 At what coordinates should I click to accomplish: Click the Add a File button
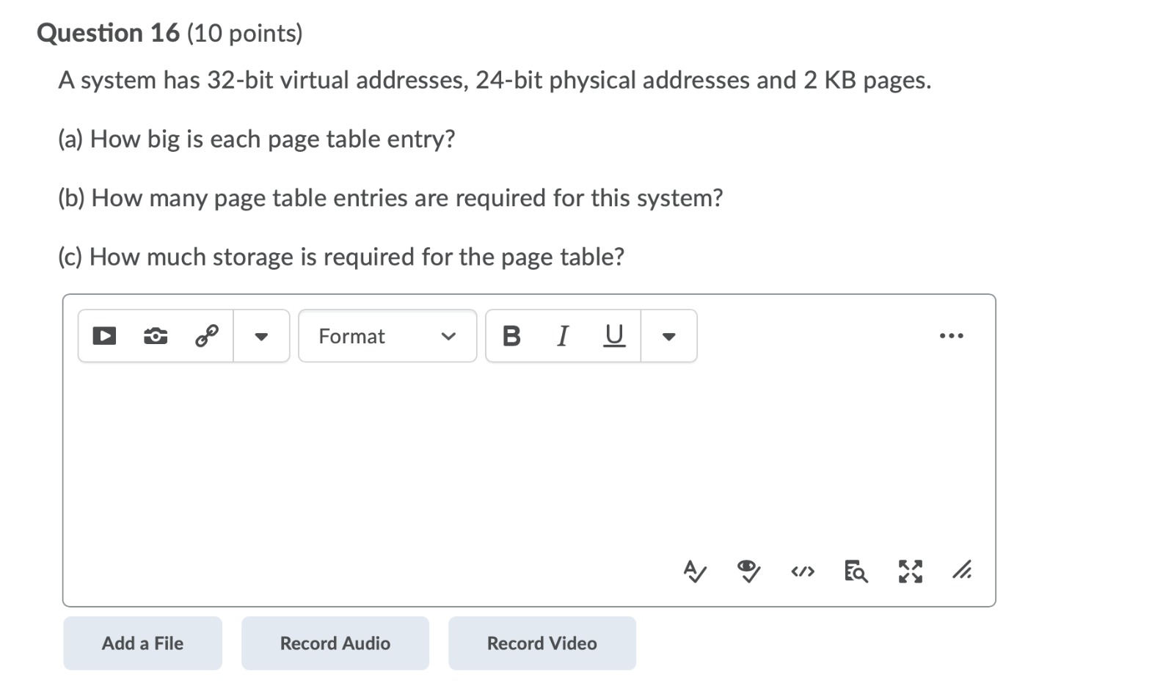click(x=142, y=643)
